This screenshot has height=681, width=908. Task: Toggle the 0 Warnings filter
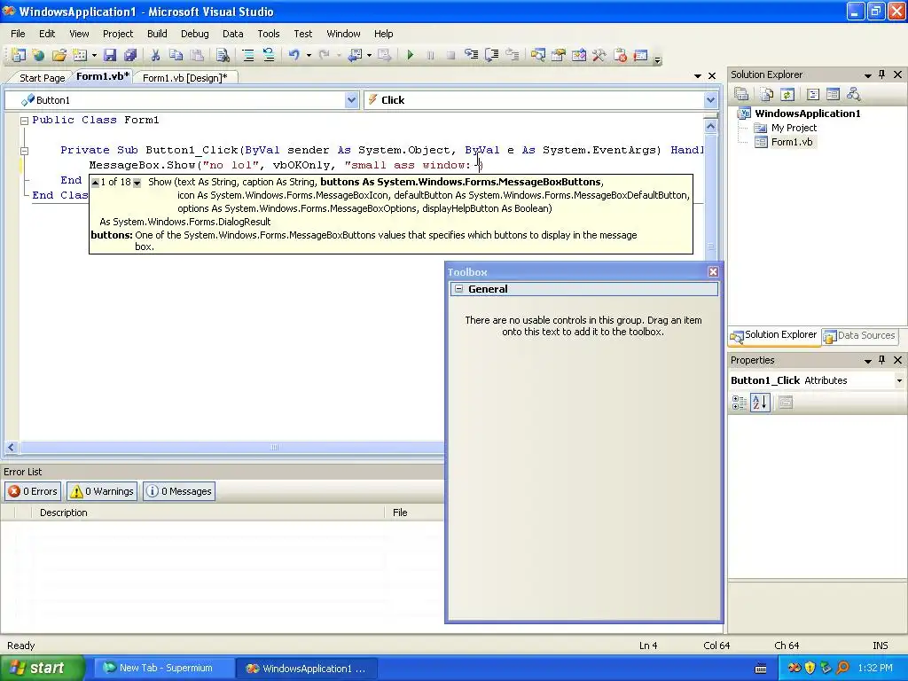(101, 491)
